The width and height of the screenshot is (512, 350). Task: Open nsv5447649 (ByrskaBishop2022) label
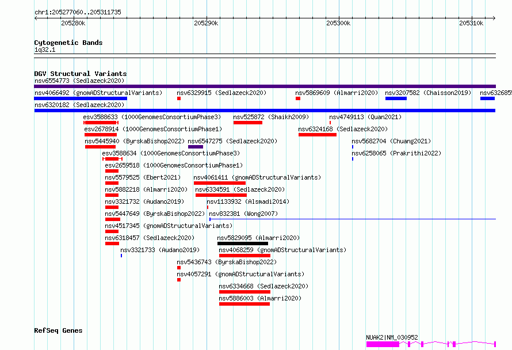click(x=155, y=214)
